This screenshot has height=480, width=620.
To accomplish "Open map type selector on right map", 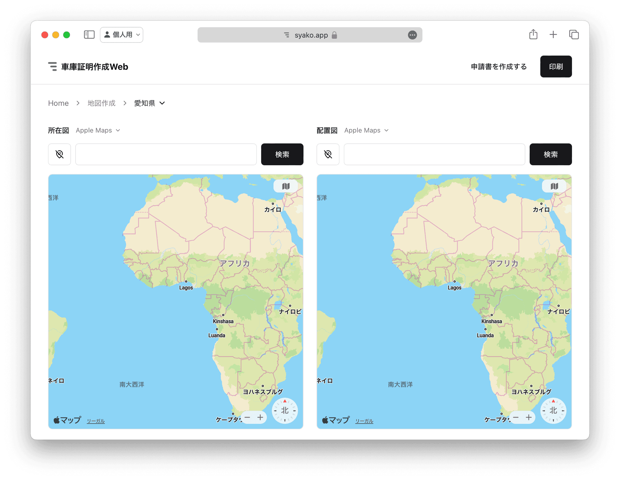I will pyautogui.click(x=554, y=186).
